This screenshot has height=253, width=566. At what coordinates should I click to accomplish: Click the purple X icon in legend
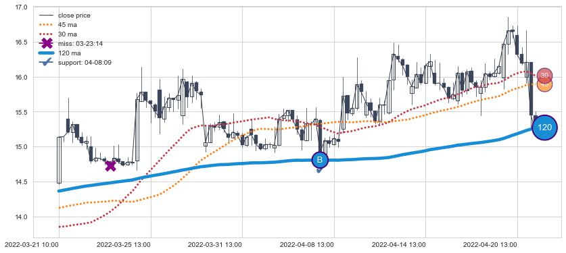[x=47, y=44]
